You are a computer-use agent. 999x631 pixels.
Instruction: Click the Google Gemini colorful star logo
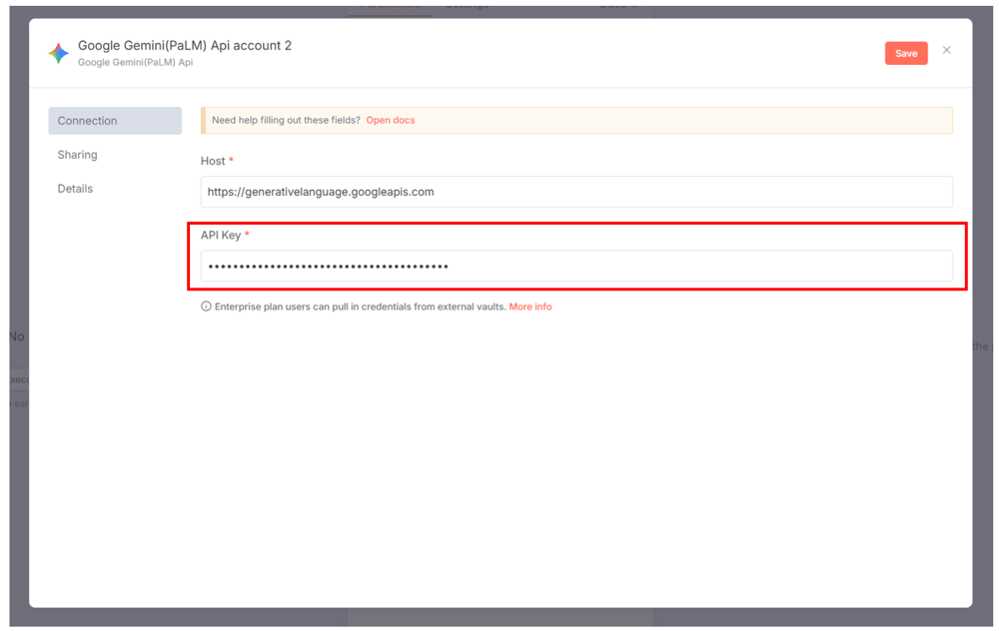[59, 54]
